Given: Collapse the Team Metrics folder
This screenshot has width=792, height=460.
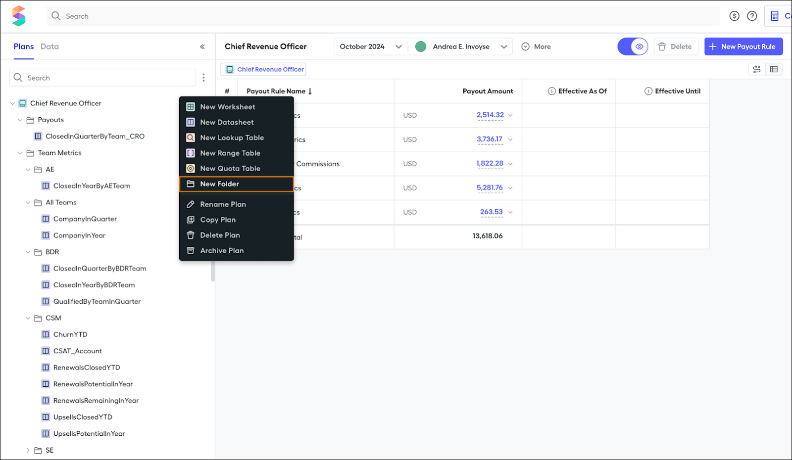Looking at the screenshot, I should coord(20,153).
